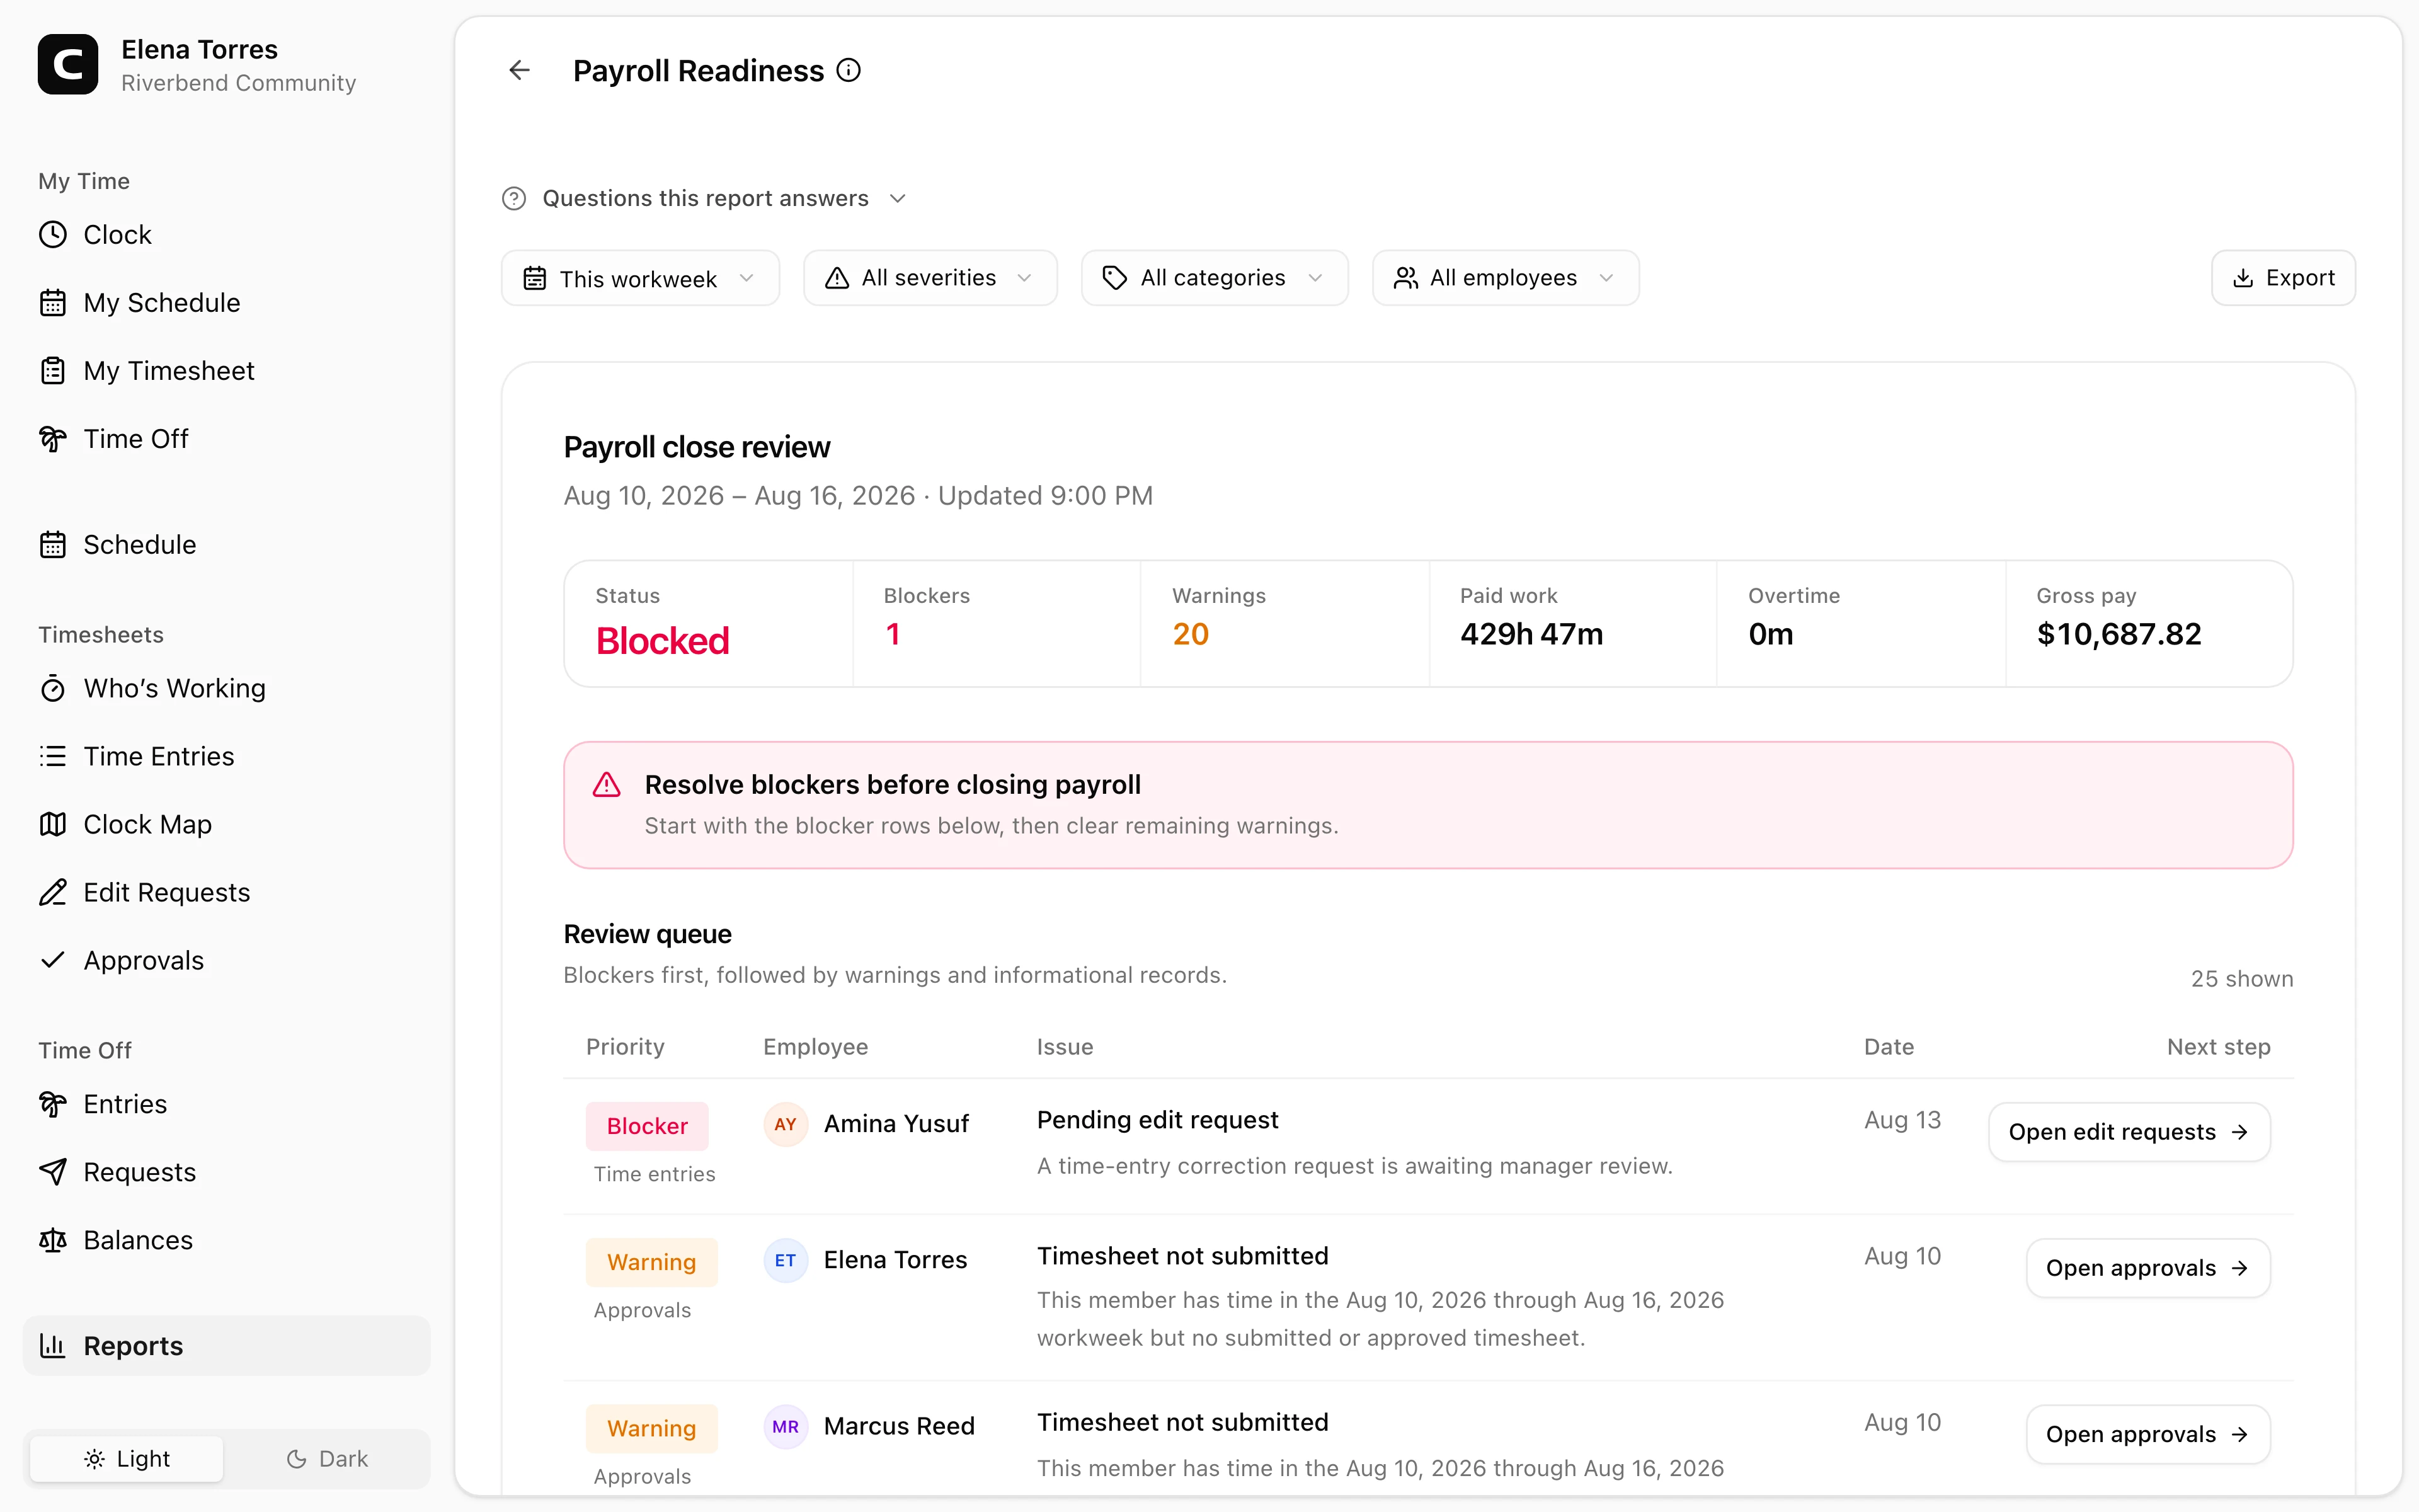2419x1512 pixels.
Task: Click the Pending edit request issue title
Action: 1157,1121
